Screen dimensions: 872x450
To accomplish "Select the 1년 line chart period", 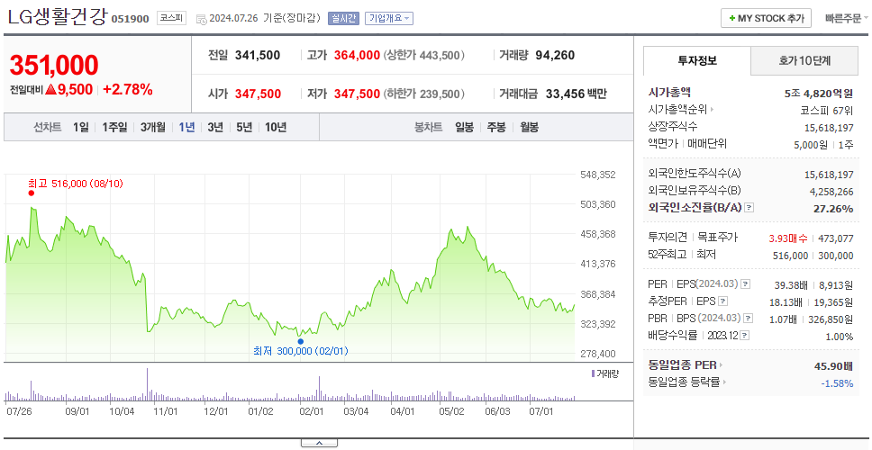I will [186, 127].
